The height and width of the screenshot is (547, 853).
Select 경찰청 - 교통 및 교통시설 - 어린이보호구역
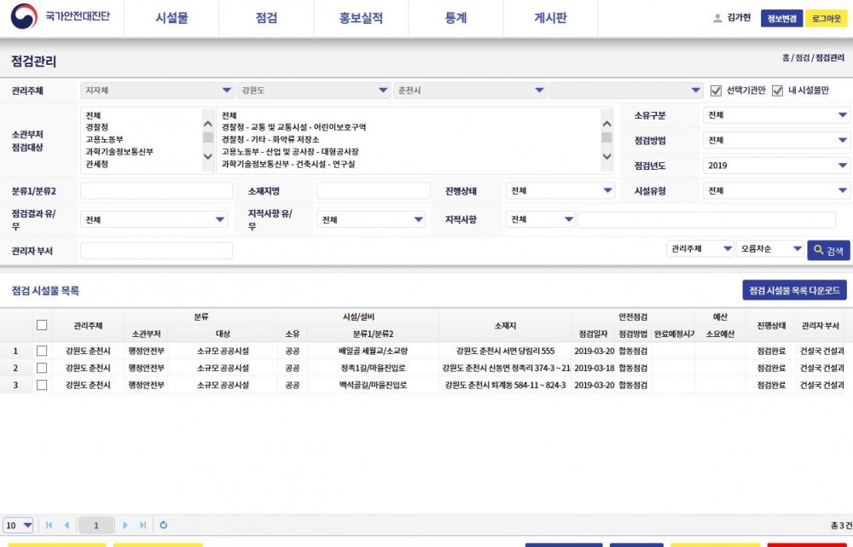(x=293, y=127)
